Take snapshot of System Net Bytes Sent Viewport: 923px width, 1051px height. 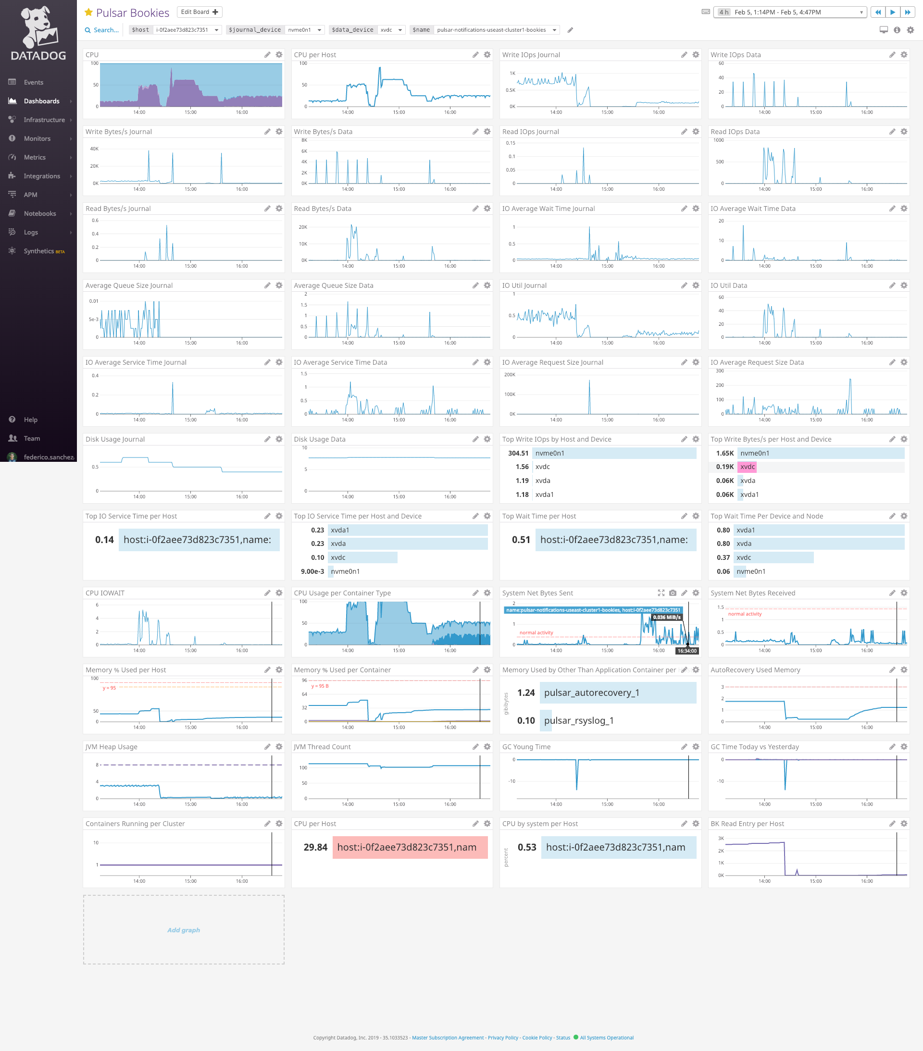click(673, 593)
